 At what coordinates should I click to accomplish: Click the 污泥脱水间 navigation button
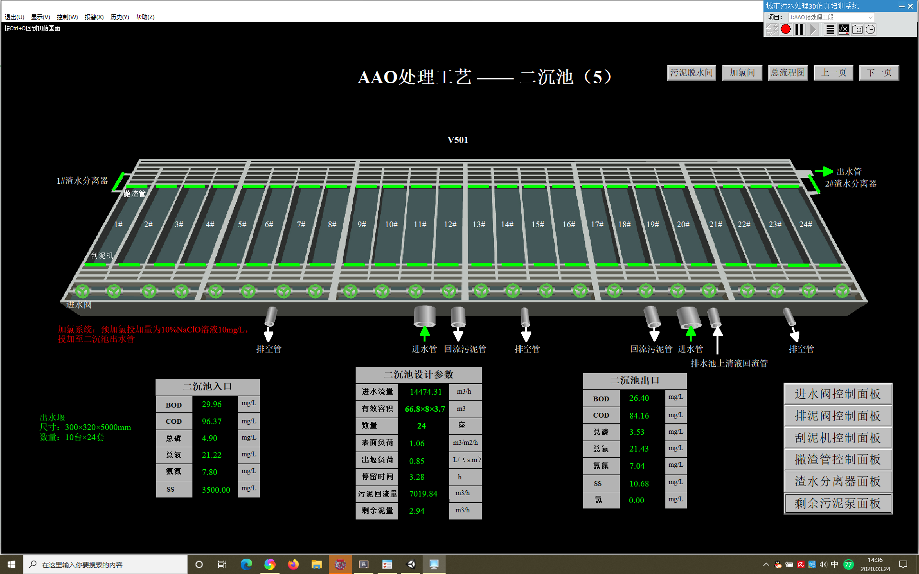coord(691,73)
